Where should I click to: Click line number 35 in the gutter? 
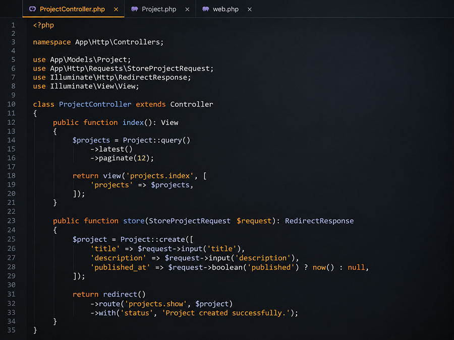point(11,330)
